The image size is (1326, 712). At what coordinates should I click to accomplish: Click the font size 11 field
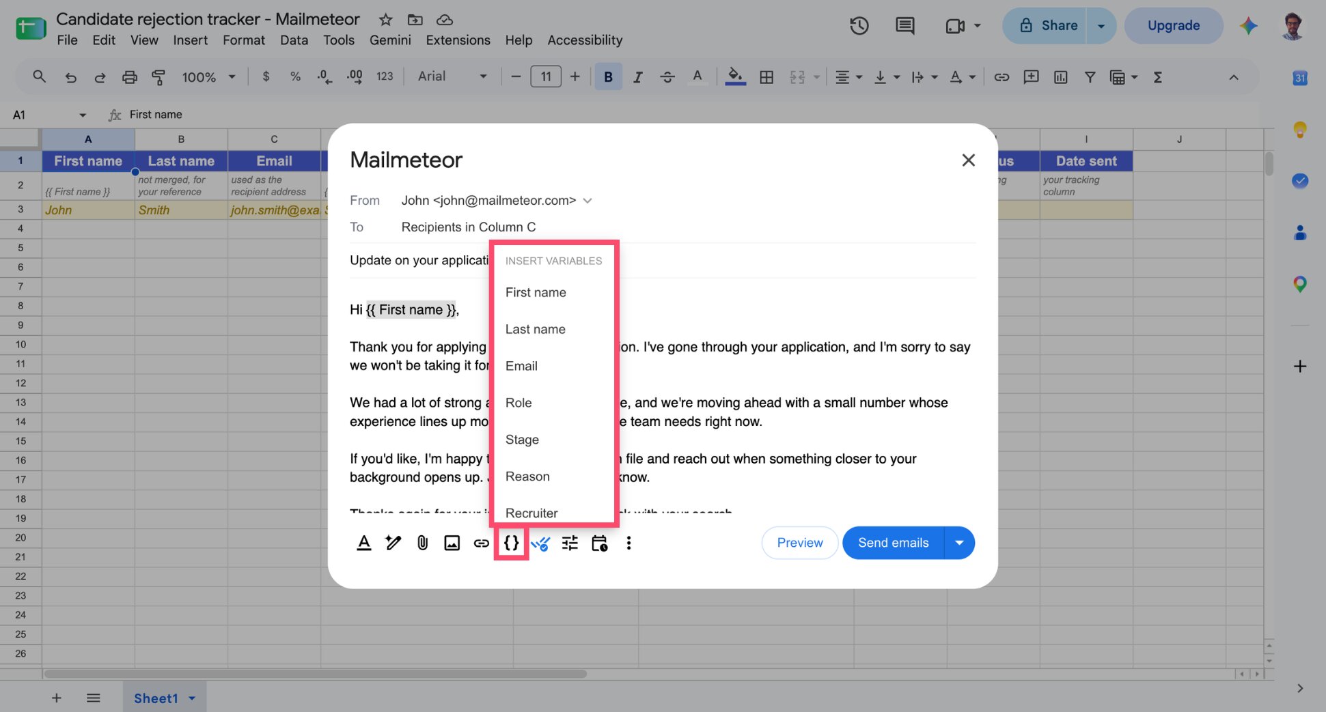click(546, 76)
